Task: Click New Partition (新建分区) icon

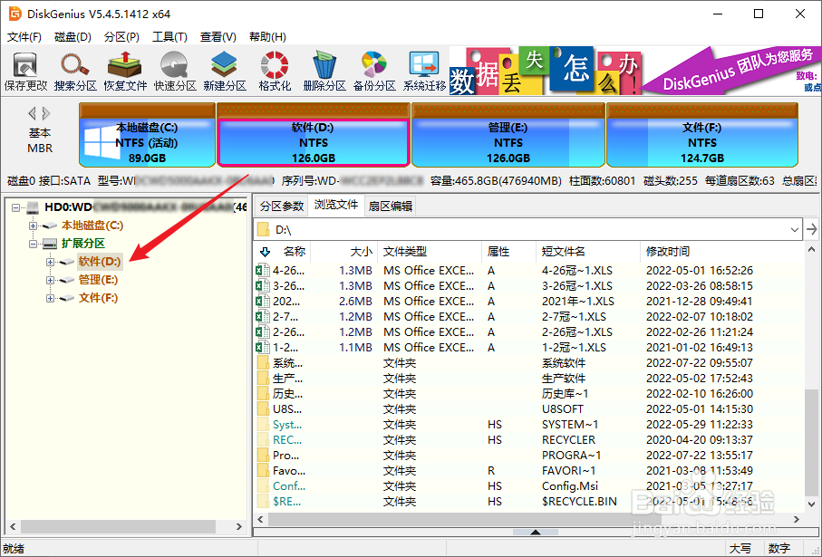Action: (x=225, y=72)
